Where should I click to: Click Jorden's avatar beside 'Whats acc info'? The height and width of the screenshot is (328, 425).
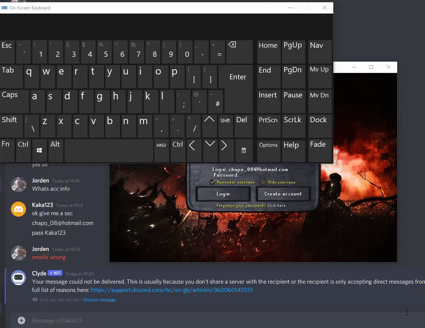pyautogui.click(x=18, y=184)
